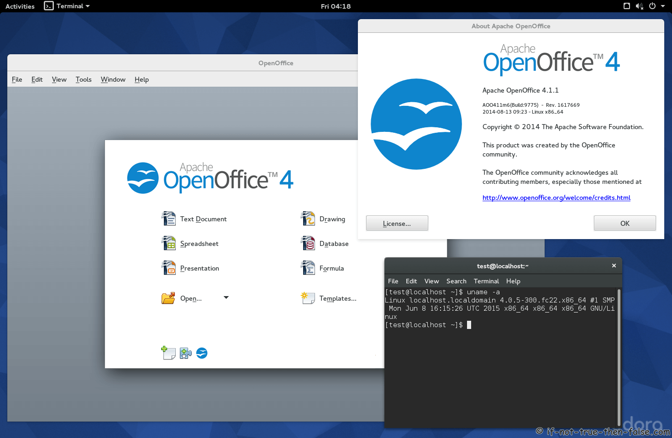672x438 pixels.
Task: Click the Templates... label
Action: coord(338,298)
